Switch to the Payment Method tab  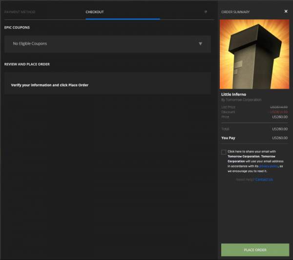20,12
